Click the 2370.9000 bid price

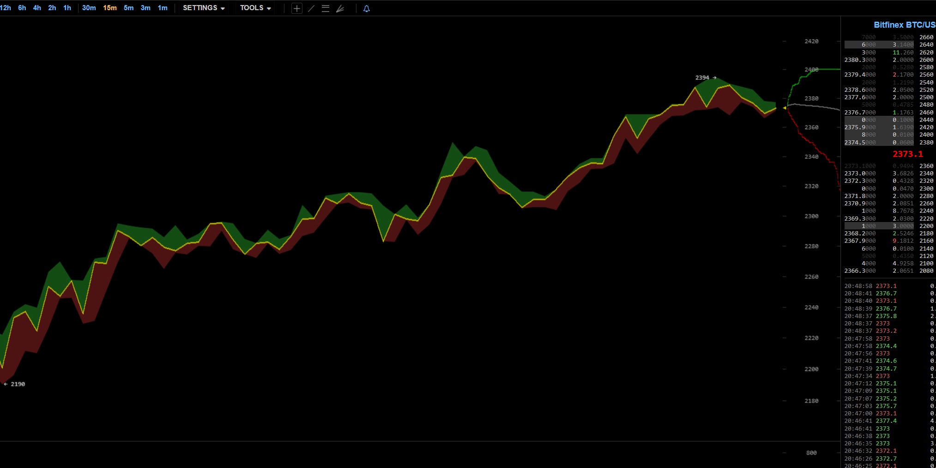pyautogui.click(x=860, y=204)
